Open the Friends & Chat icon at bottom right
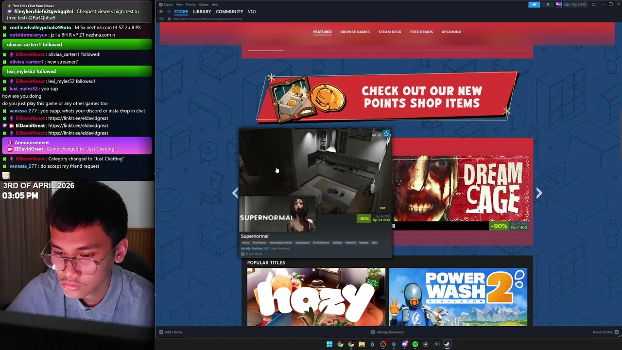This screenshot has width=622, height=350. pos(617,332)
